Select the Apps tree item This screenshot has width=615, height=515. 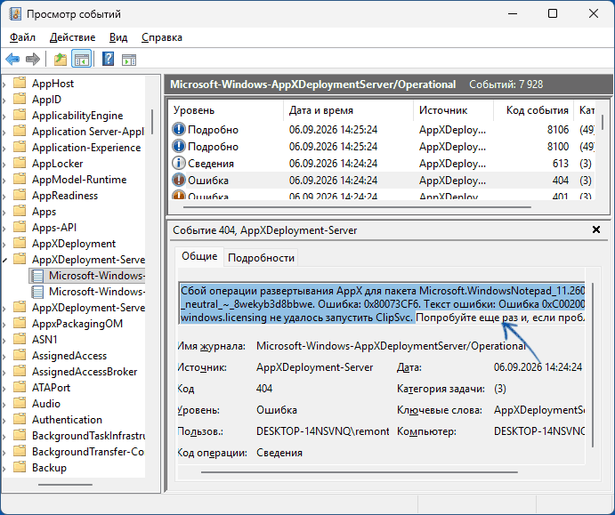click(44, 212)
